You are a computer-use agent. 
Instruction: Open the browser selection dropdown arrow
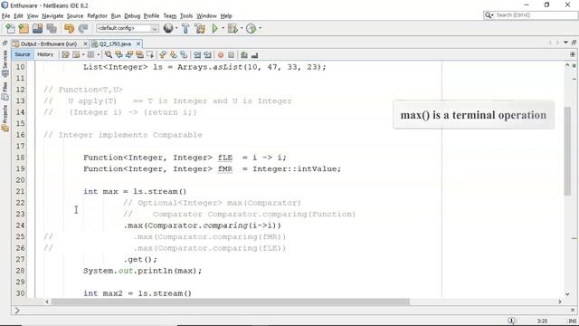[176, 28]
